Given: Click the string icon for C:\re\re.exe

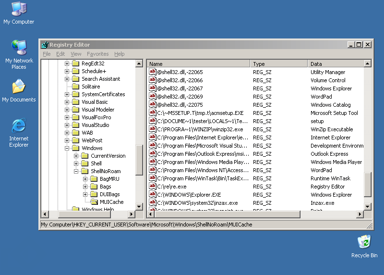Looking at the screenshot, I should (153, 187).
